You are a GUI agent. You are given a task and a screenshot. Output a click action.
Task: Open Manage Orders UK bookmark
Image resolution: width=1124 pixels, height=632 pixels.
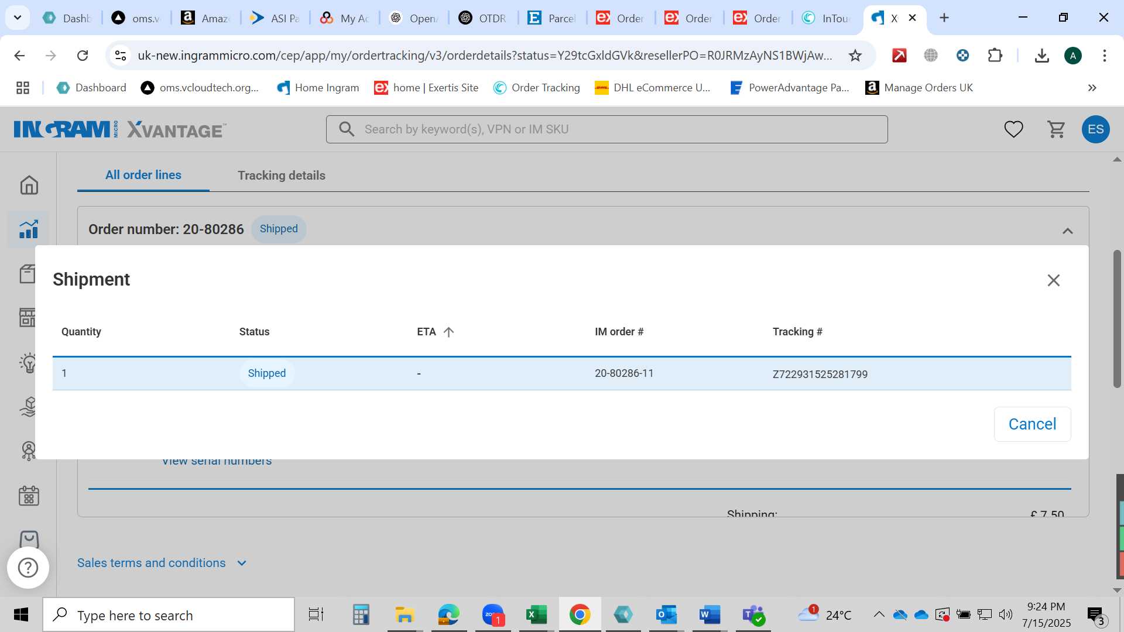[x=919, y=88]
